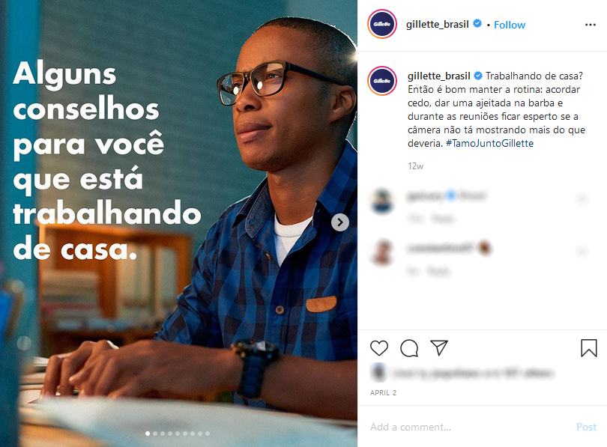Save post with bookmark icon
The width and height of the screenshot is (607, 447).
(x=588, y=347)
